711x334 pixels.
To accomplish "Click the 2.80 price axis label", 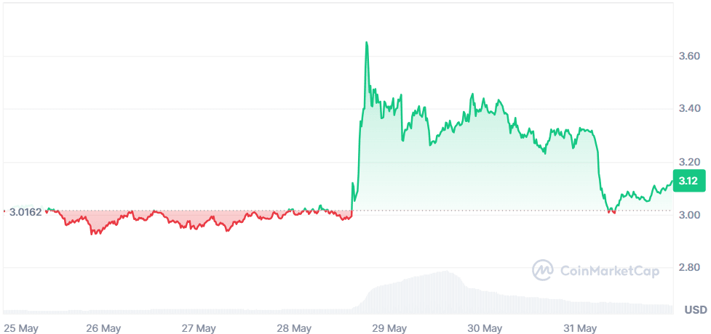I will (688, 268).
